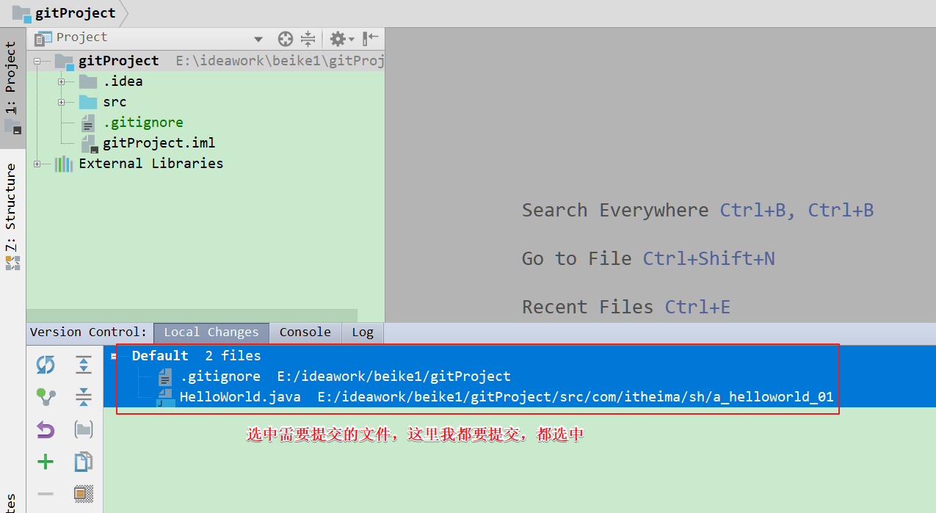Click Scroll from Source crosshair icon

click(286, 39)
